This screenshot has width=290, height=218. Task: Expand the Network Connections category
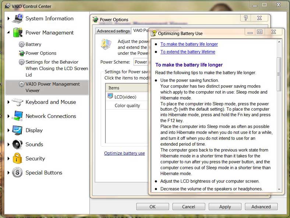8,116
